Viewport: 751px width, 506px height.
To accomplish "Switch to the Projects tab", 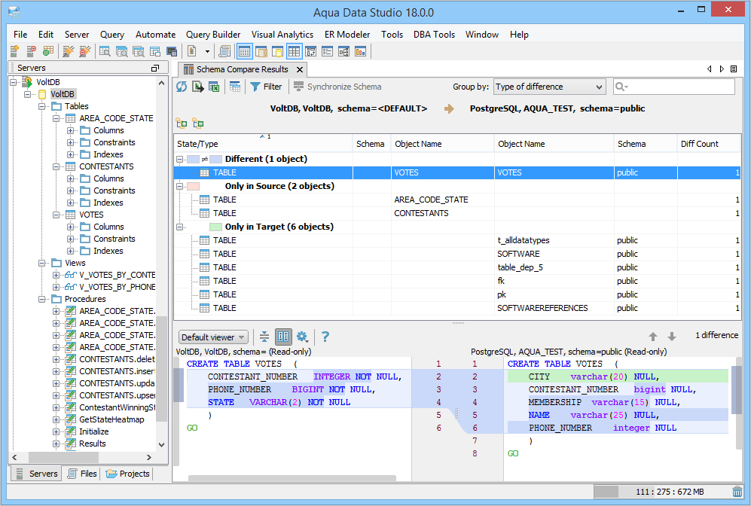I will click(128, 474).
